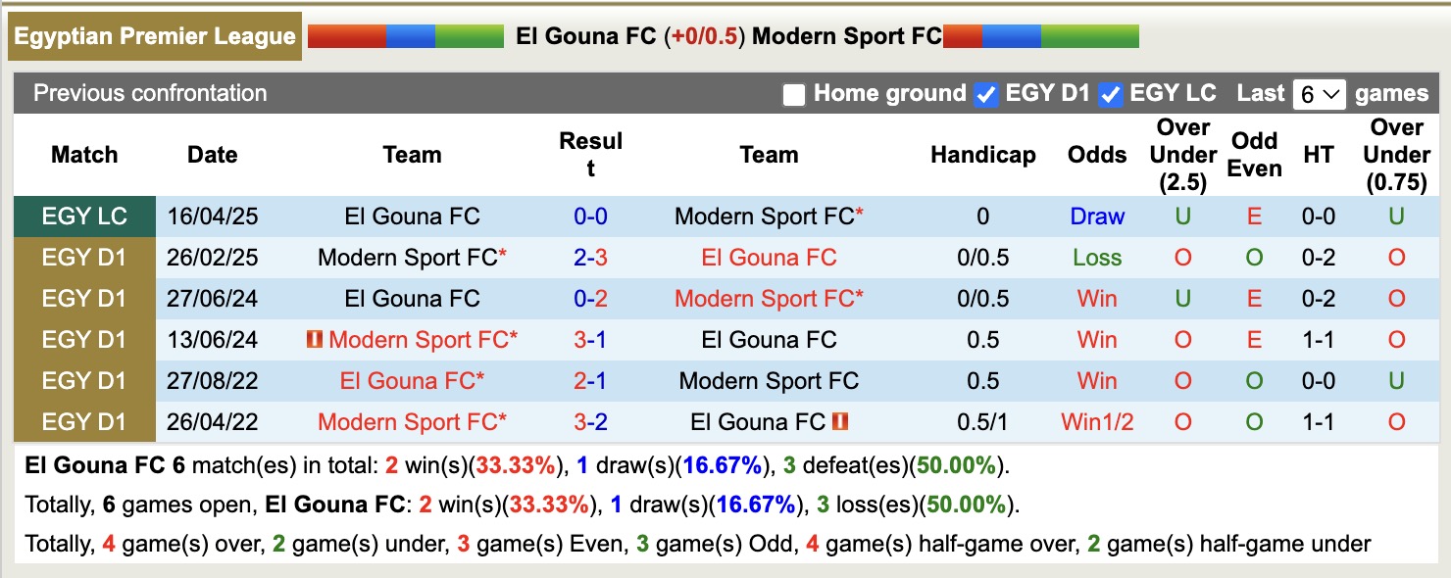Open the Draw odds link on the 16/04/25 match

tap(1097, 216)
